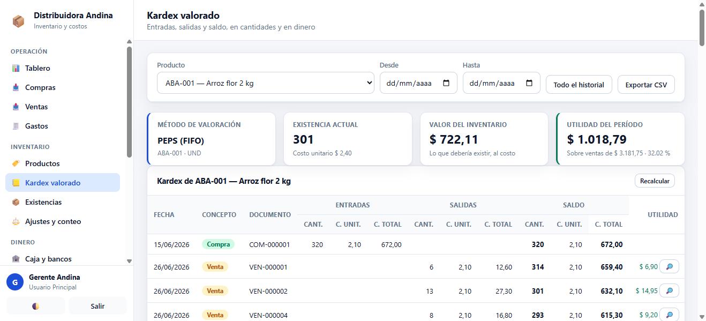706x321 pixels.
Task: Click the Tablero chart icon in sidebar
Action: (16, 68)
